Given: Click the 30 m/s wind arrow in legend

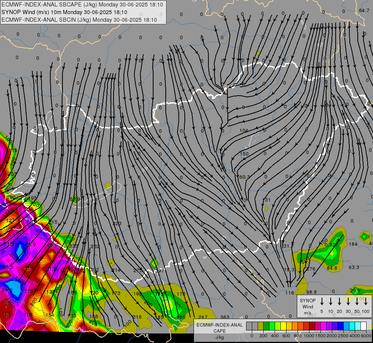Looking at the screenshot, I should (x=348, y=301).
